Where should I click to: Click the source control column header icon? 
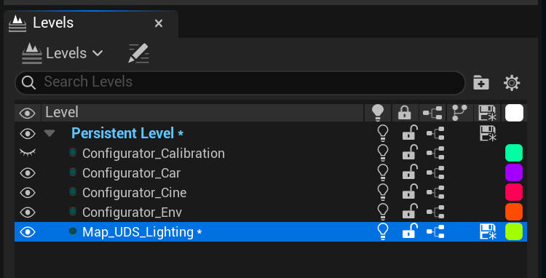click(x=459, y=113)
